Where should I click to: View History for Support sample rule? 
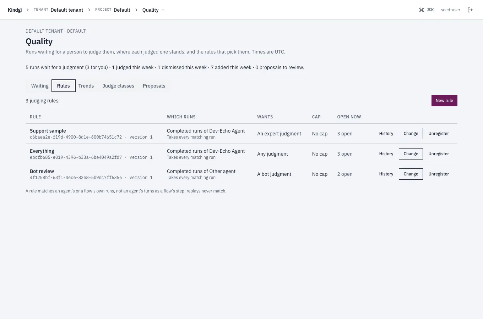[x=386, y=134]
